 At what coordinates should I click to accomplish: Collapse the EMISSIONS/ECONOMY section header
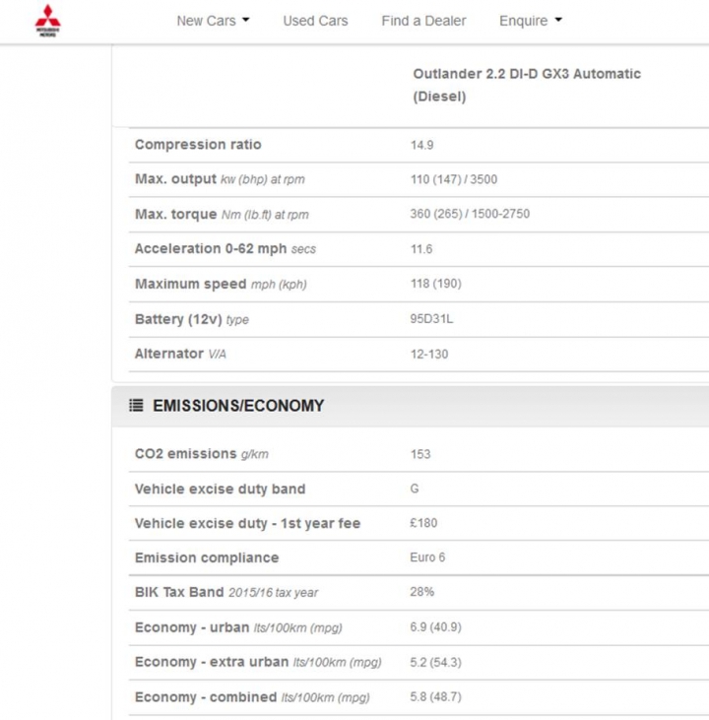point(410,406)
